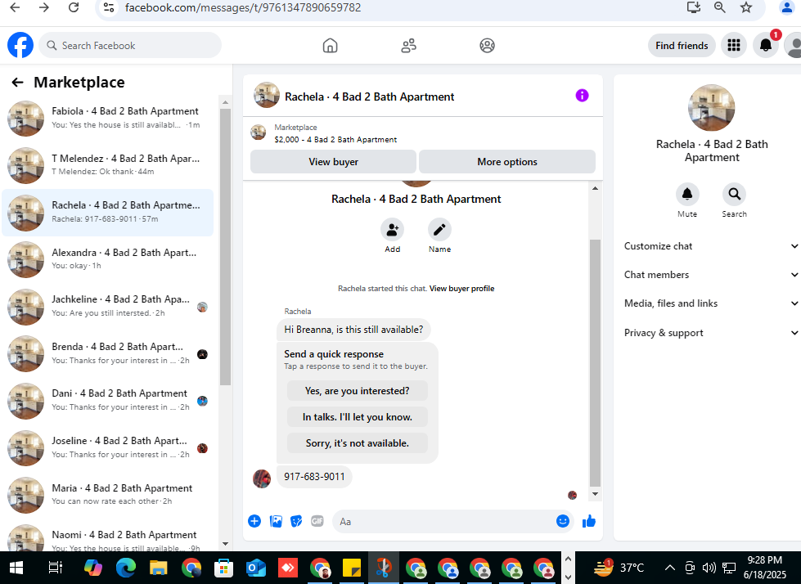The height and width of the screenshot is (584, 801).
Task: Click View buyer button
Action: 333,162
